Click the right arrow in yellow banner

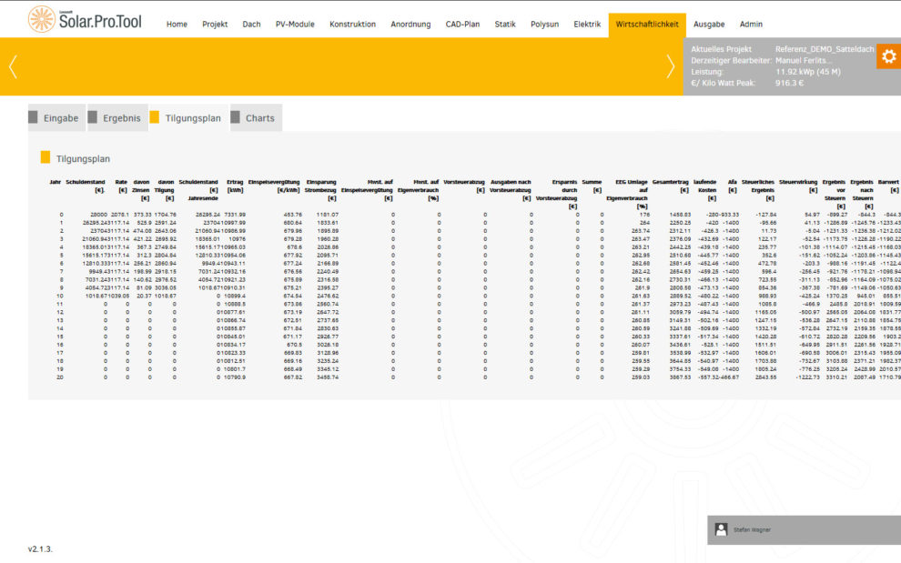click(x=671, y=66)
